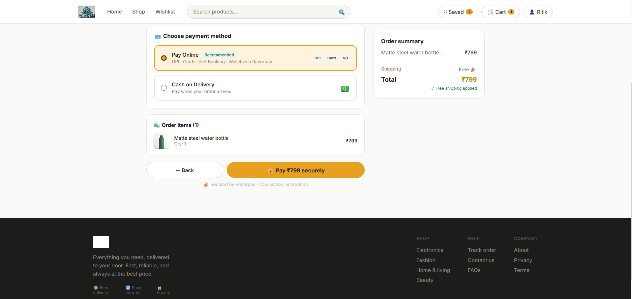This screenshot has height=299, width=632.
Task: Open Ritik user profile menu
Action: click(538, 12)
